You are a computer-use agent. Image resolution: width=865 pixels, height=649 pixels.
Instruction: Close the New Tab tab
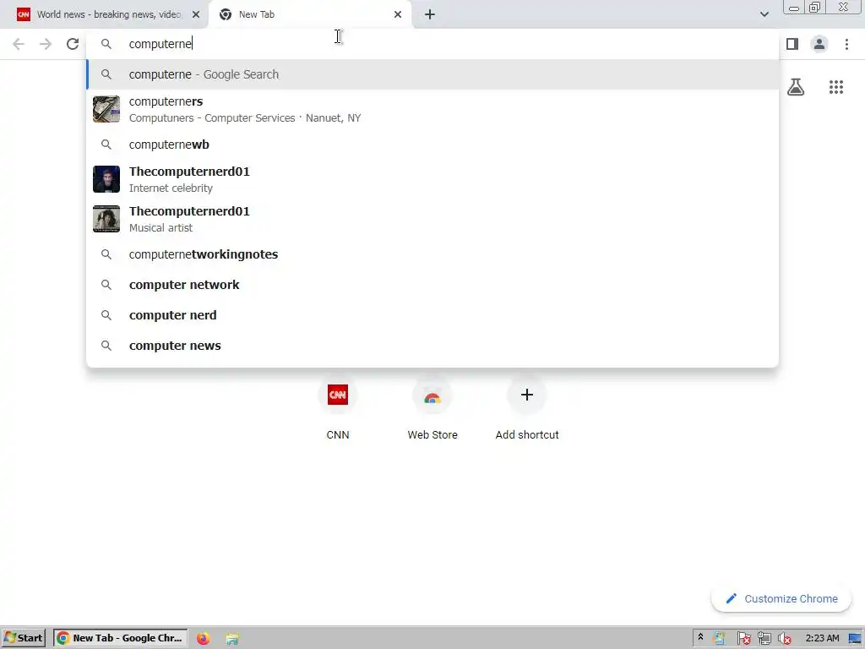point(398,15)
